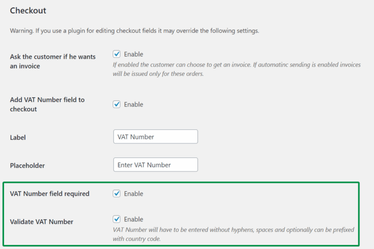Click Enable text beside Validate VAT Number
The image size is (374, 249).
tap(133, 219)
